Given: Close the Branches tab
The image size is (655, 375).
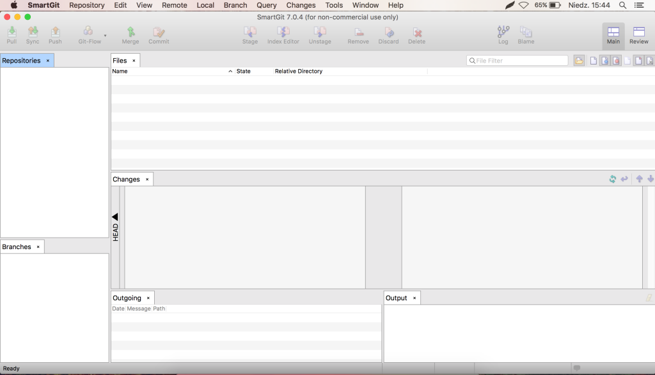Looking at the screenshot, I should (x=38, y=247).
